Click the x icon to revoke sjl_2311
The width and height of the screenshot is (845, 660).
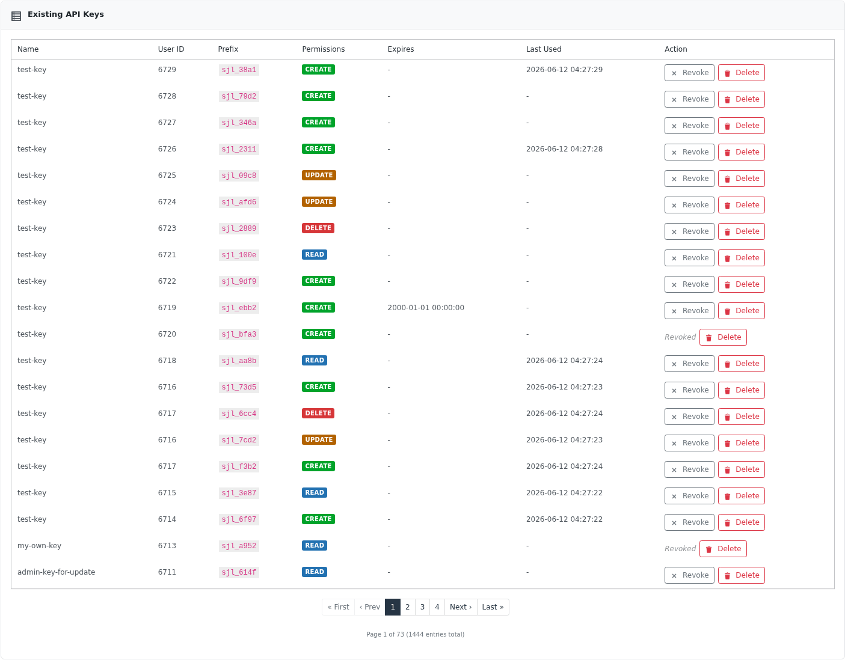click(674, 153)
